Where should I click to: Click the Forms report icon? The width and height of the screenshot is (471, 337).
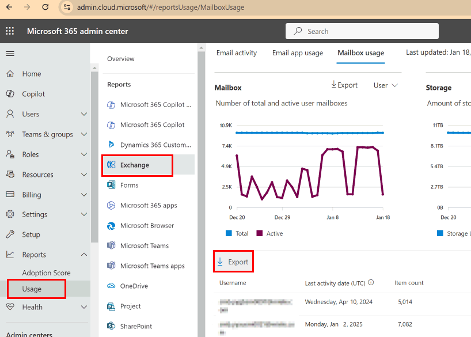(111, 185)
